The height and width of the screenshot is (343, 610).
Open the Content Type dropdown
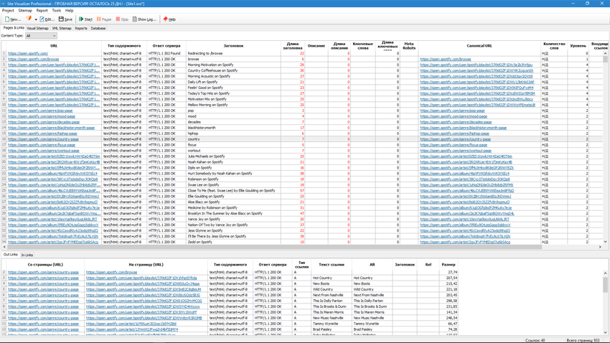point(41,36)
